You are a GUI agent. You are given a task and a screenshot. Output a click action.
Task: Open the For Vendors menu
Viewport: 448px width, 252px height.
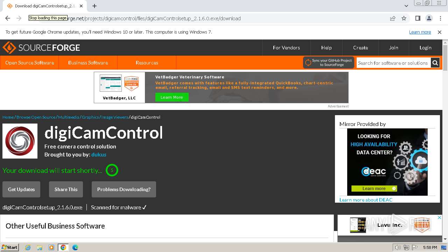click(286, 48)
